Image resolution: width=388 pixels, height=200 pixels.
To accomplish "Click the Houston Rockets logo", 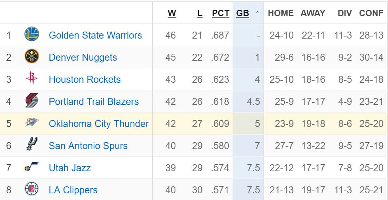I will point(32,79).
